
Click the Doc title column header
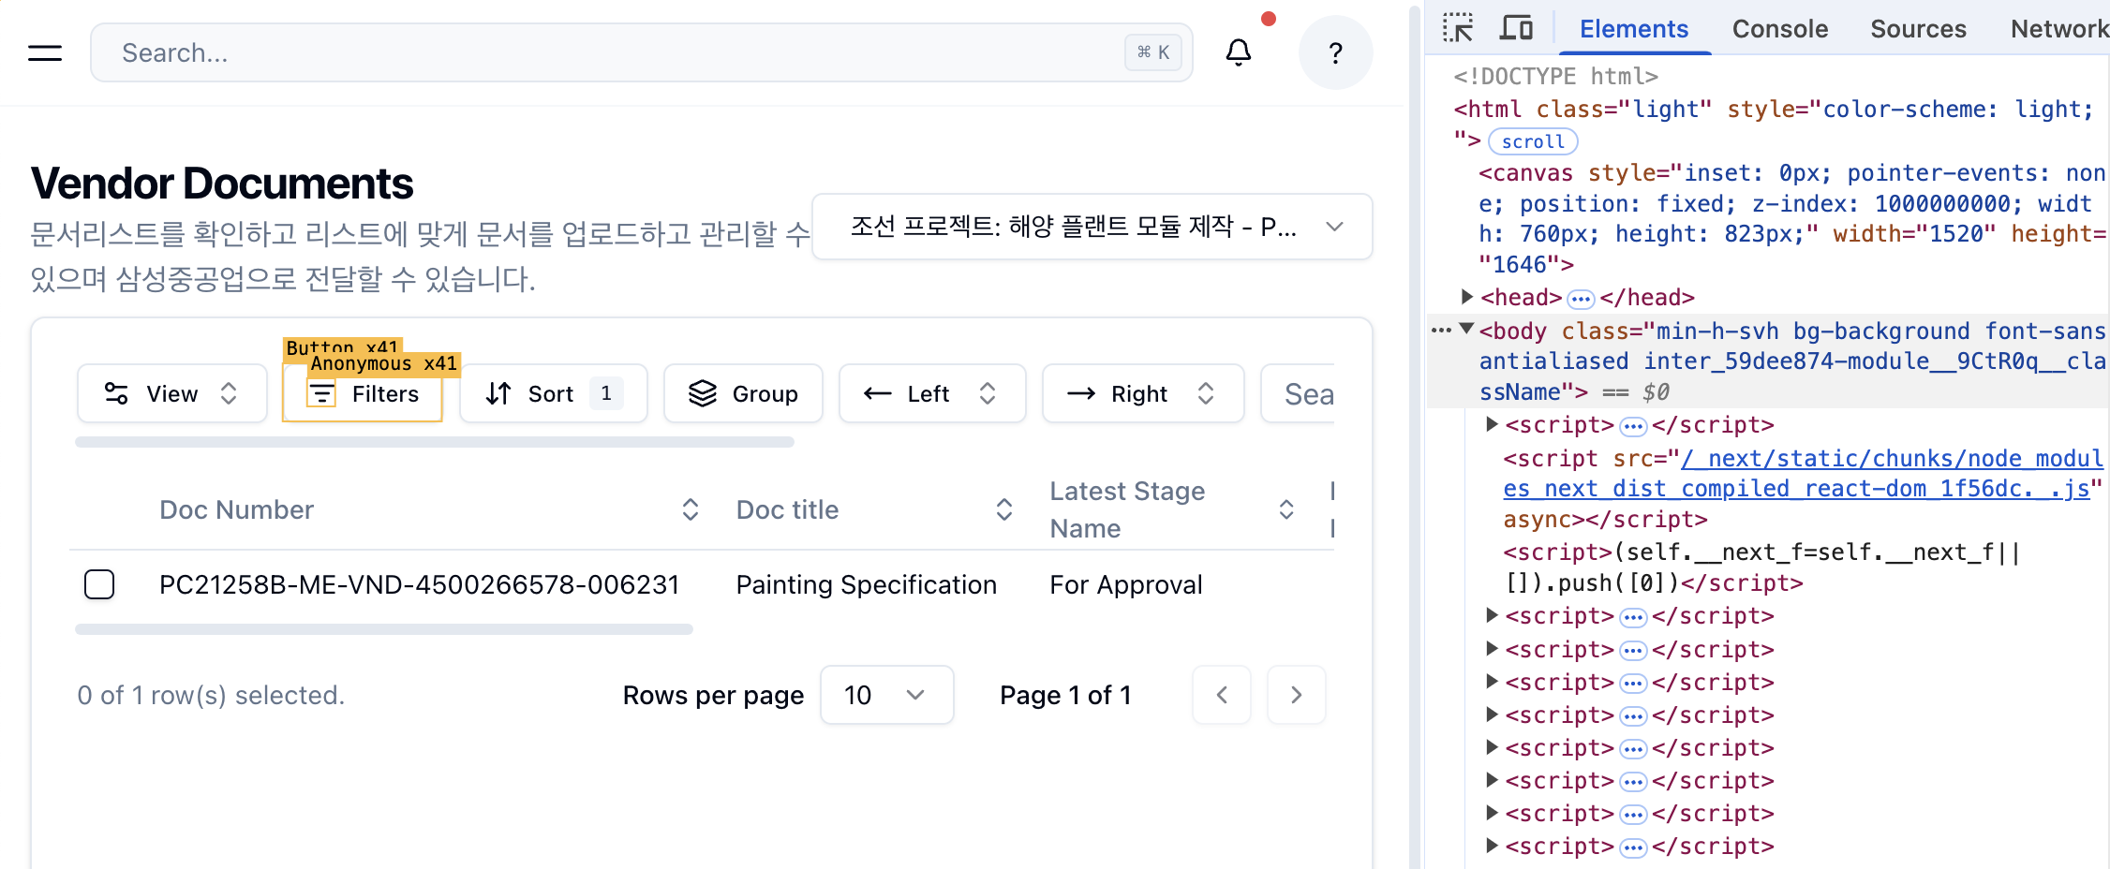click(x=787, y=509)
